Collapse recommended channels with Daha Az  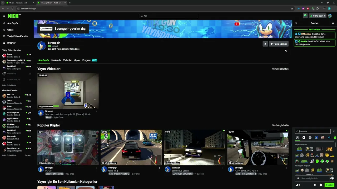(x=28, y=155)
